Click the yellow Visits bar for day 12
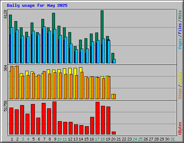Image resolution: width=184 pixels, height=143 pixels. (70, 71)
